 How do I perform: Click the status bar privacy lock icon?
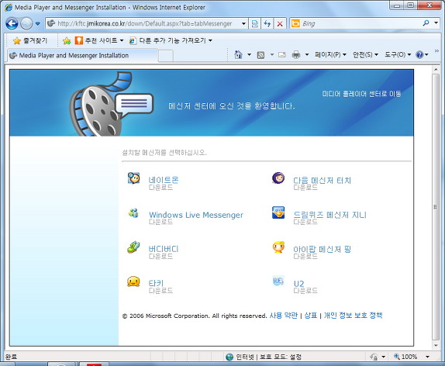[x=374, y=357]
